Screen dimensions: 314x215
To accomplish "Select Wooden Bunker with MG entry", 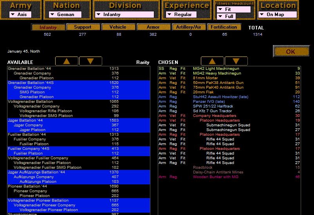I will click(229, 177).
